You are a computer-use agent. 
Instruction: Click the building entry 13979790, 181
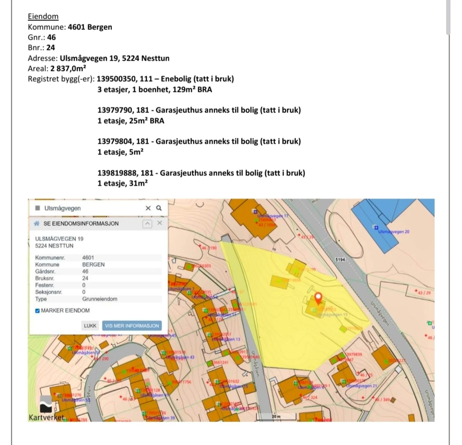199,110
